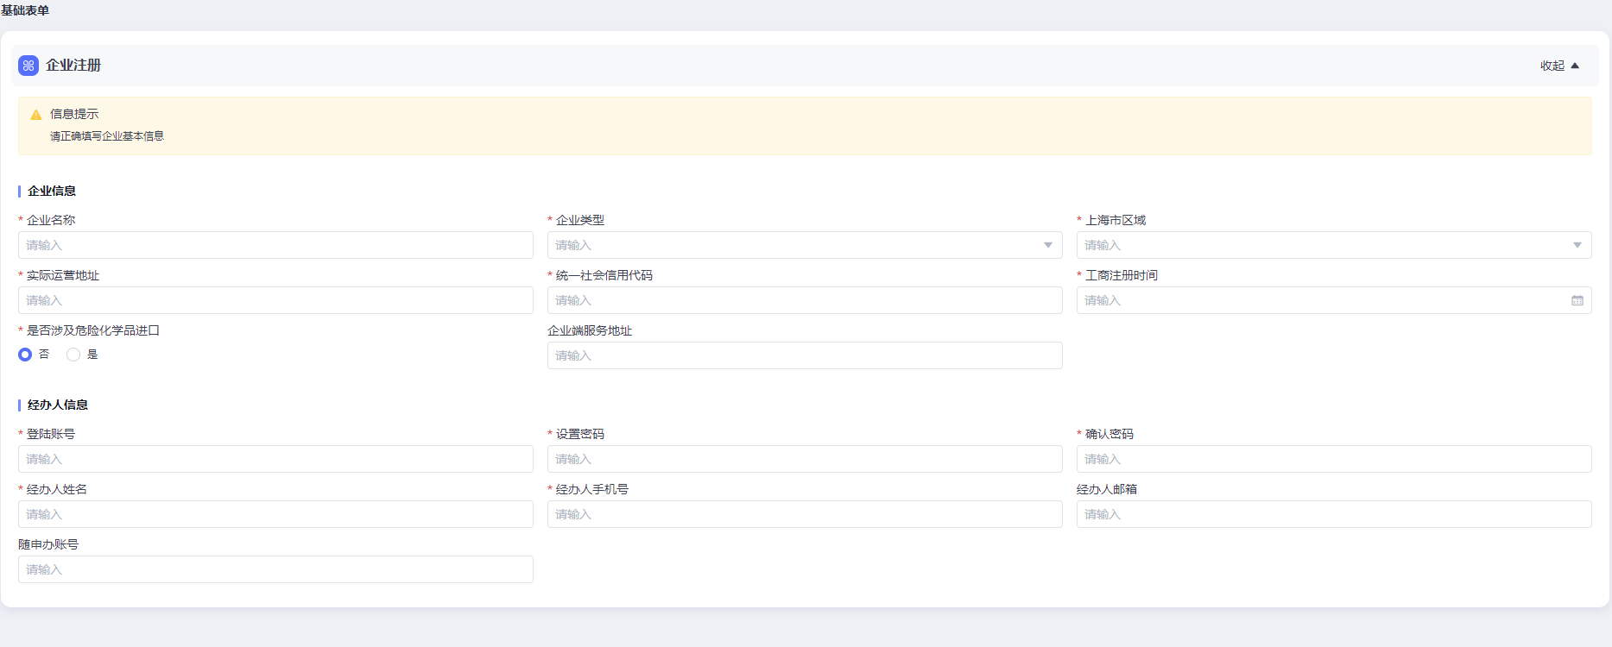Image resolution: width=1612 pixels, height=647 pixels.
Task: Click the 企业注册 purple header icon
Action: (28, 66)
